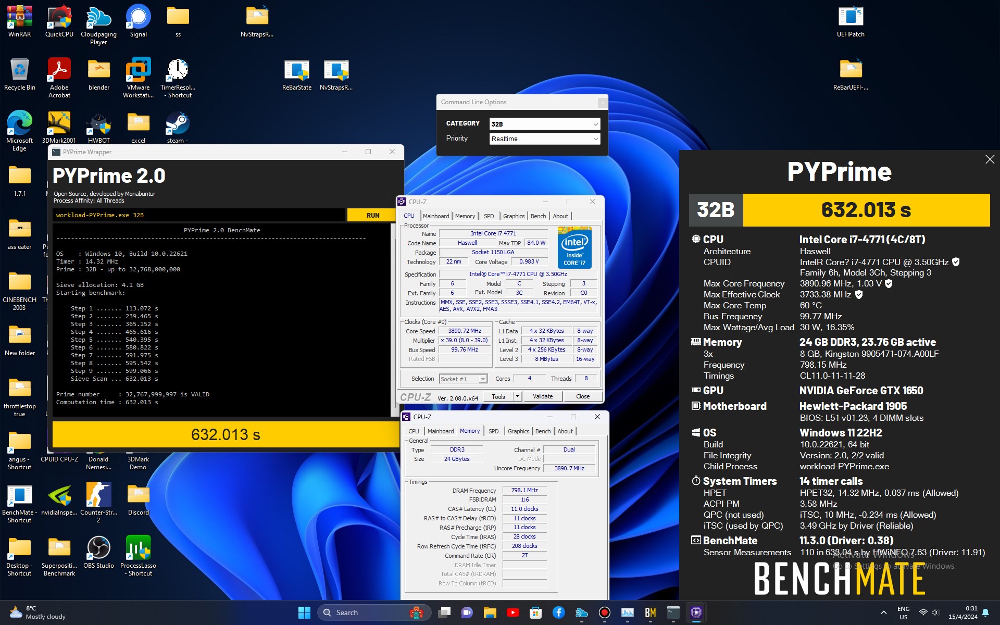Click Tools button in CPU-Z
This screenshot has height=625, width=1000.
pyautogui.click(x=498, y=396)
